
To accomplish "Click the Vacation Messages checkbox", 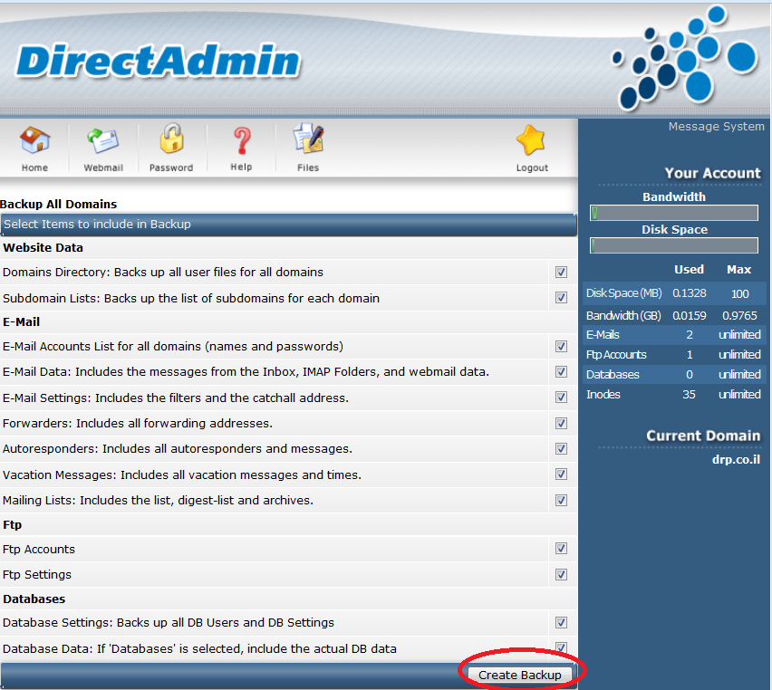I will point(561,474).
